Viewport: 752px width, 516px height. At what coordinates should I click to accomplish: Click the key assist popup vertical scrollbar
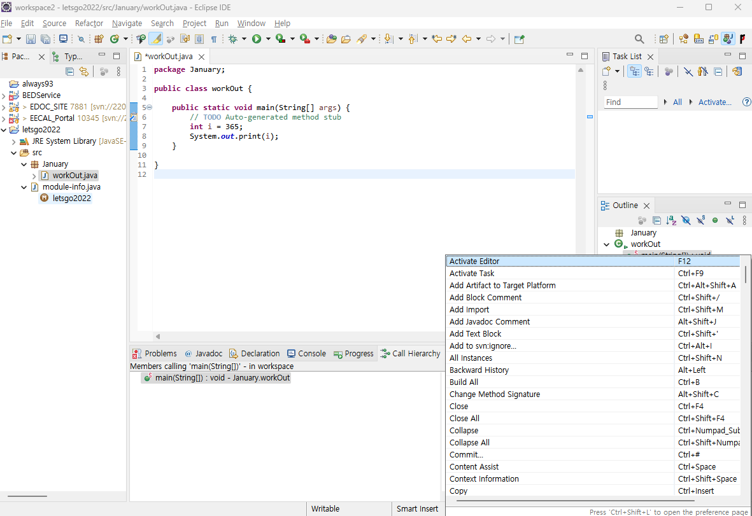click(745, 274)
